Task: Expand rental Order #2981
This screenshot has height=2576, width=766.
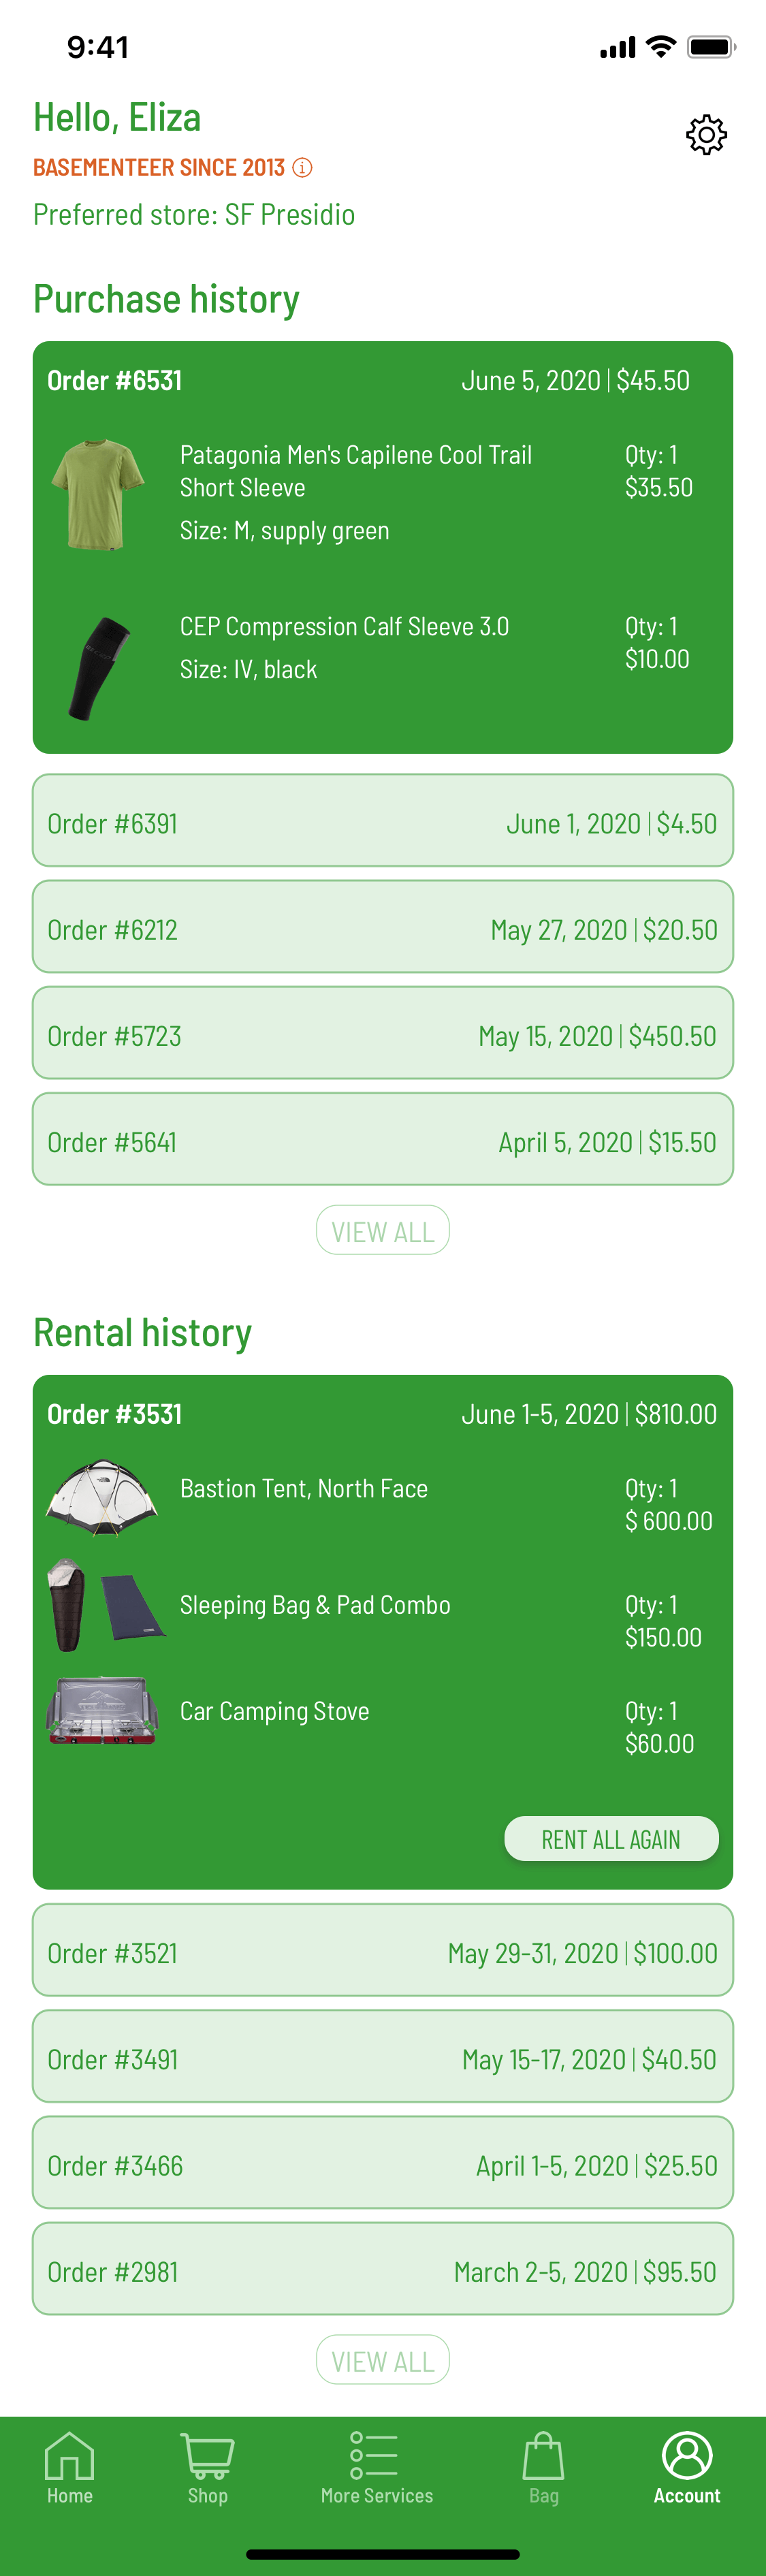Action: pyautogui.click(x=383, y=2268)
